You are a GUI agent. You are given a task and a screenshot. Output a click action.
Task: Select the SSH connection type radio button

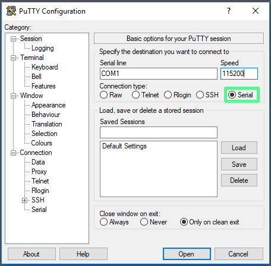(200, 95)
